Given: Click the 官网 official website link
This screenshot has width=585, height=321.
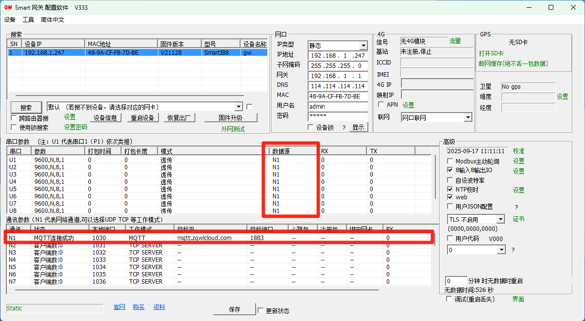Looking at the screenshot, I should (119, 307).
